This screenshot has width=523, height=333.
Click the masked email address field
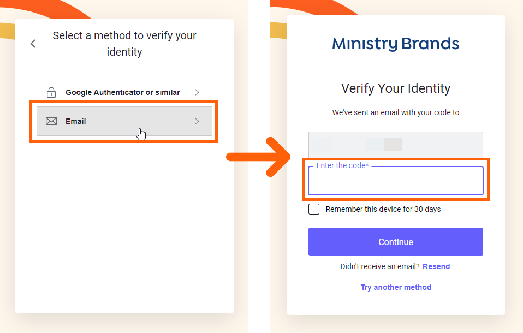tap(396, 144)
